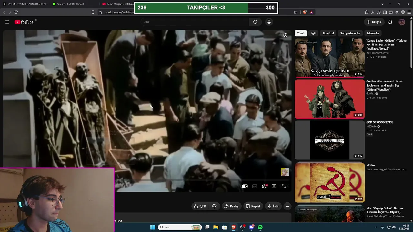Show browser downloads
Image resolution: width=413 pixels, height=232 pixels.
(373, 12)
